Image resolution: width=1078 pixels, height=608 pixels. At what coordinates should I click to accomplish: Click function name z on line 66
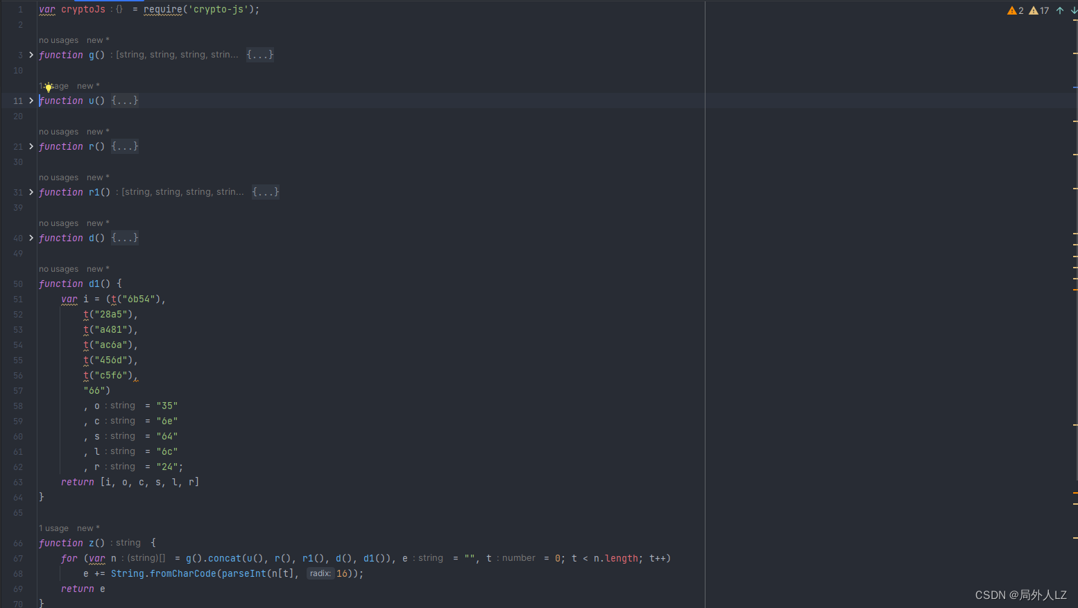[92, 543]
